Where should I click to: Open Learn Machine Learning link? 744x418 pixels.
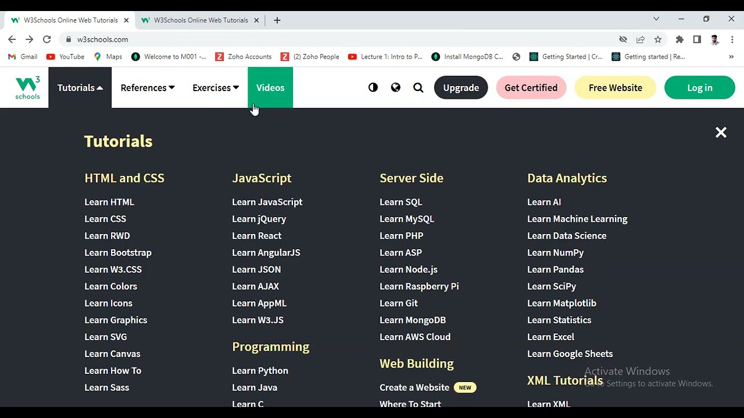[x=577, y=219]
